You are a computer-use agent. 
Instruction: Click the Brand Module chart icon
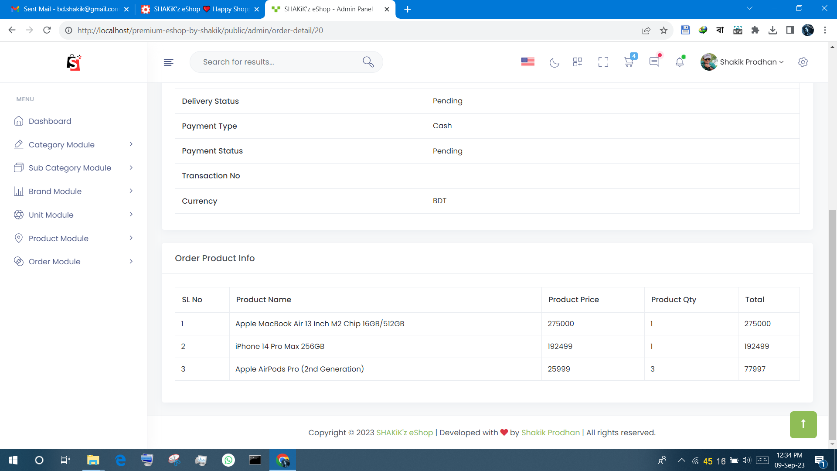point(19,191)
